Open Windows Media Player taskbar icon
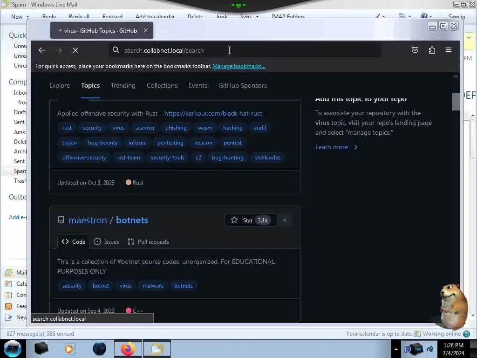Viewport: 477px width, 358px height. (x=69, y=349)
